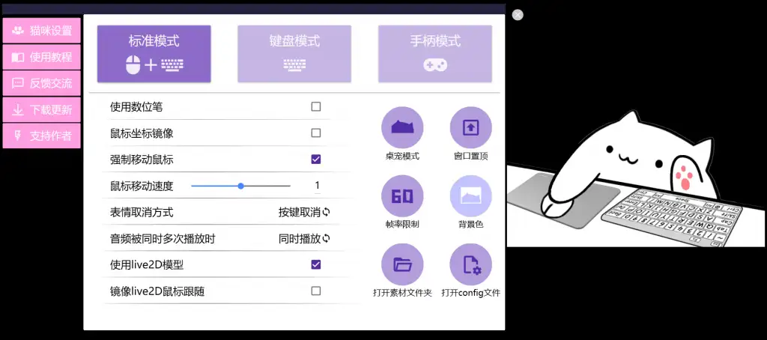The width and height of the screenshot is (767, 340).
Task: Cycle the 按键取消 expression cancel option
Action: 304,212
